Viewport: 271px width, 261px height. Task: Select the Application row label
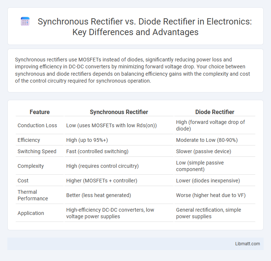pos(31,213)
